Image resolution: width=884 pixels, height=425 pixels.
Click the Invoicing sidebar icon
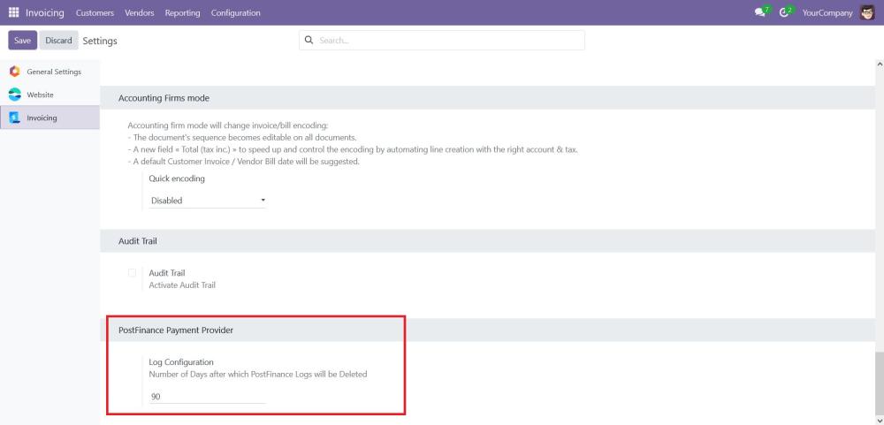click(14, 118)
